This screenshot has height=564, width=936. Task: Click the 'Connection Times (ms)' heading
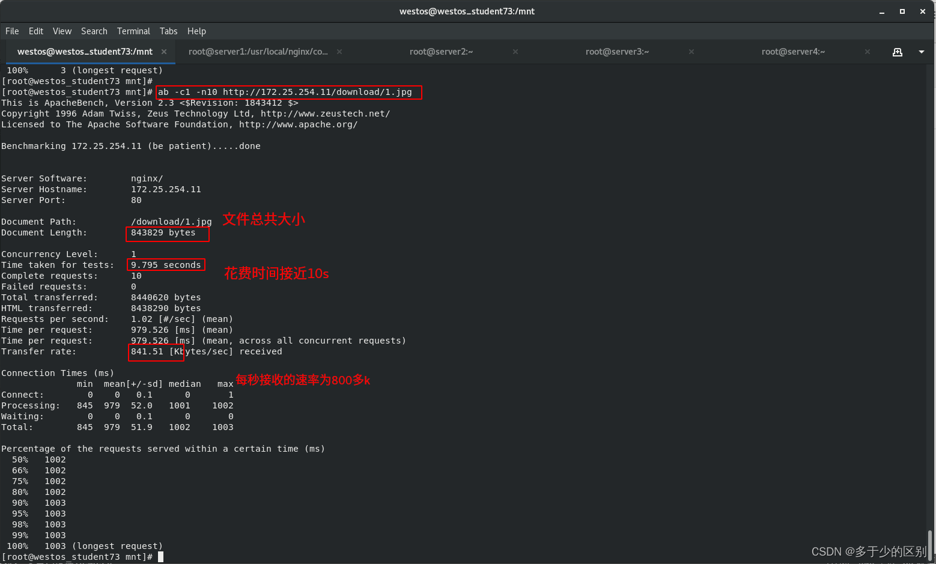[x=58, y=373]
